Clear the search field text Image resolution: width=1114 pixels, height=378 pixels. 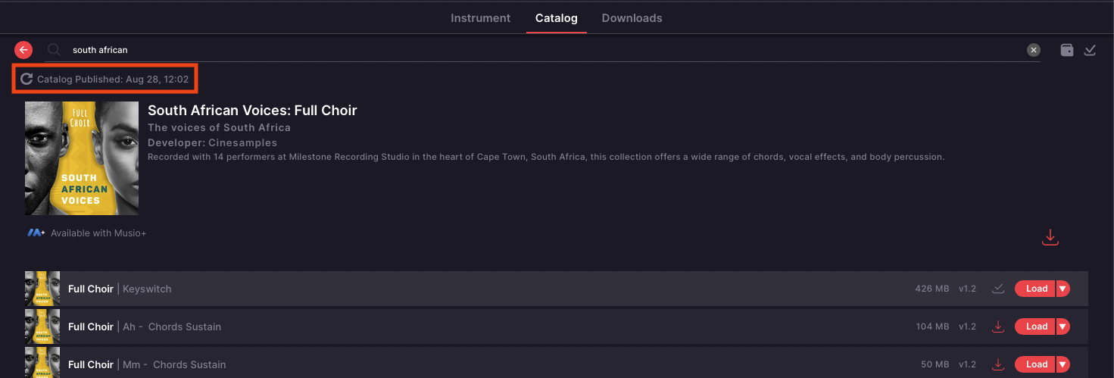click(1033, 50)
